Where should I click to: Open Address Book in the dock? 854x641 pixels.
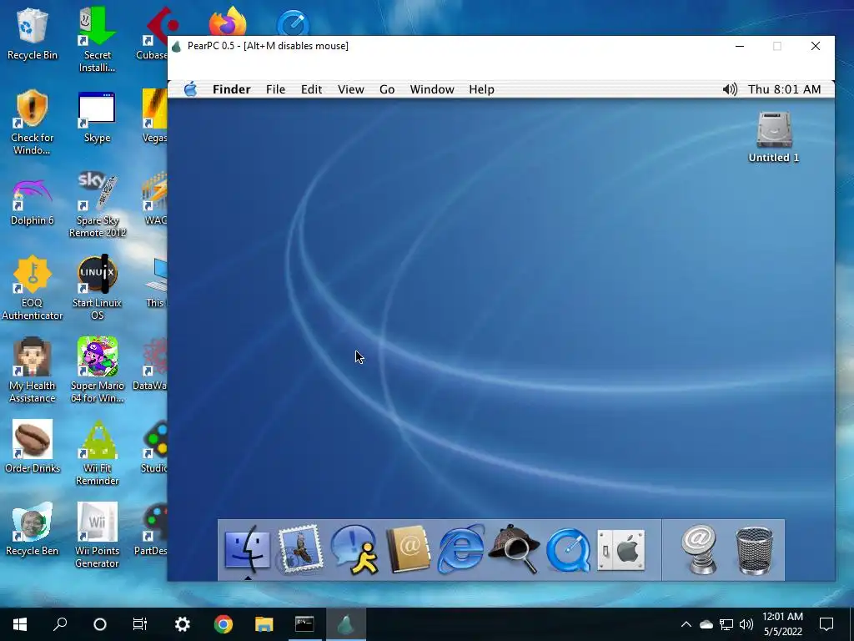tap(407, 549)
